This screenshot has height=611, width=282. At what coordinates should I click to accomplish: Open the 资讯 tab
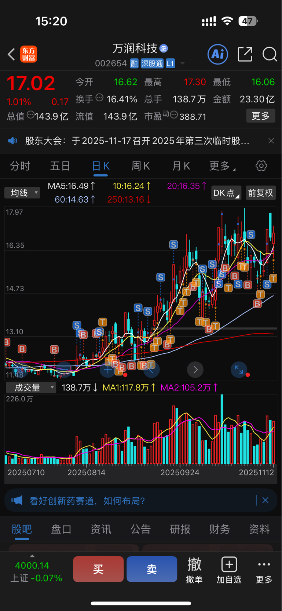(101, 529)
